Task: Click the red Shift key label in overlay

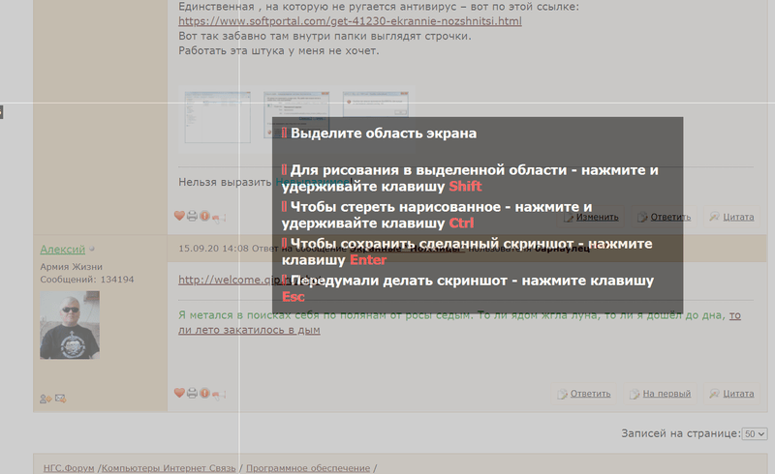Action: click(465, 186)
